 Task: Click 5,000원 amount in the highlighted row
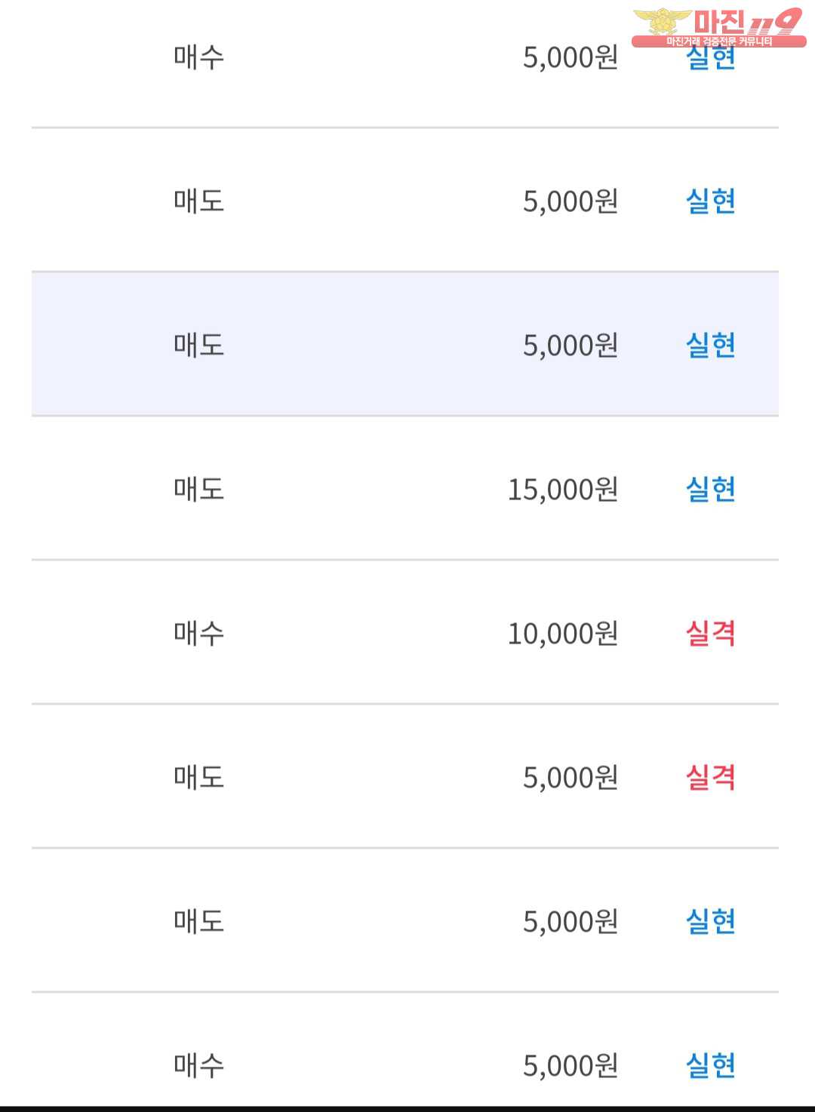click(570, 346)
